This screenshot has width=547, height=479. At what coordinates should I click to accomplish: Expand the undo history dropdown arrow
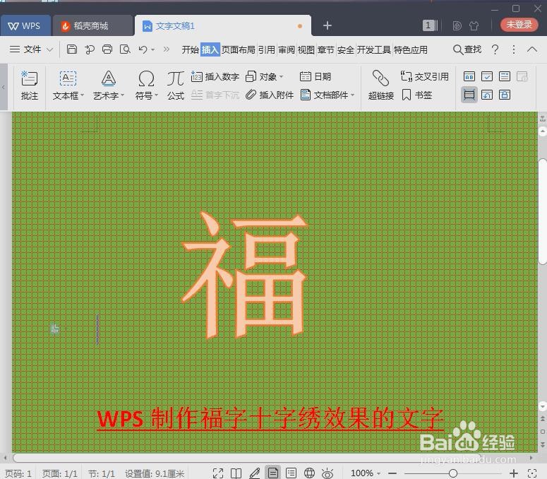(152, 50)
